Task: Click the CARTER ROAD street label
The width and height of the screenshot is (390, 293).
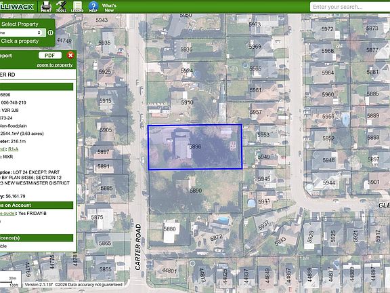Action: (138, 247)
